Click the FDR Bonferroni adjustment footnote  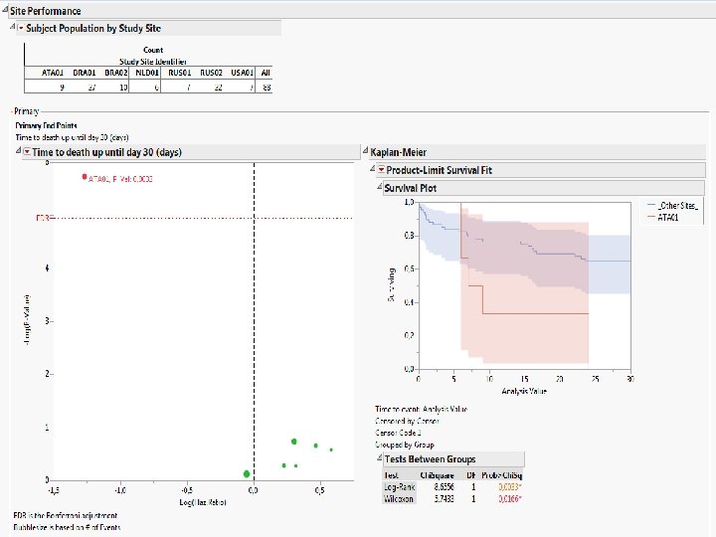pyautogui.click(x=66, y=515)
